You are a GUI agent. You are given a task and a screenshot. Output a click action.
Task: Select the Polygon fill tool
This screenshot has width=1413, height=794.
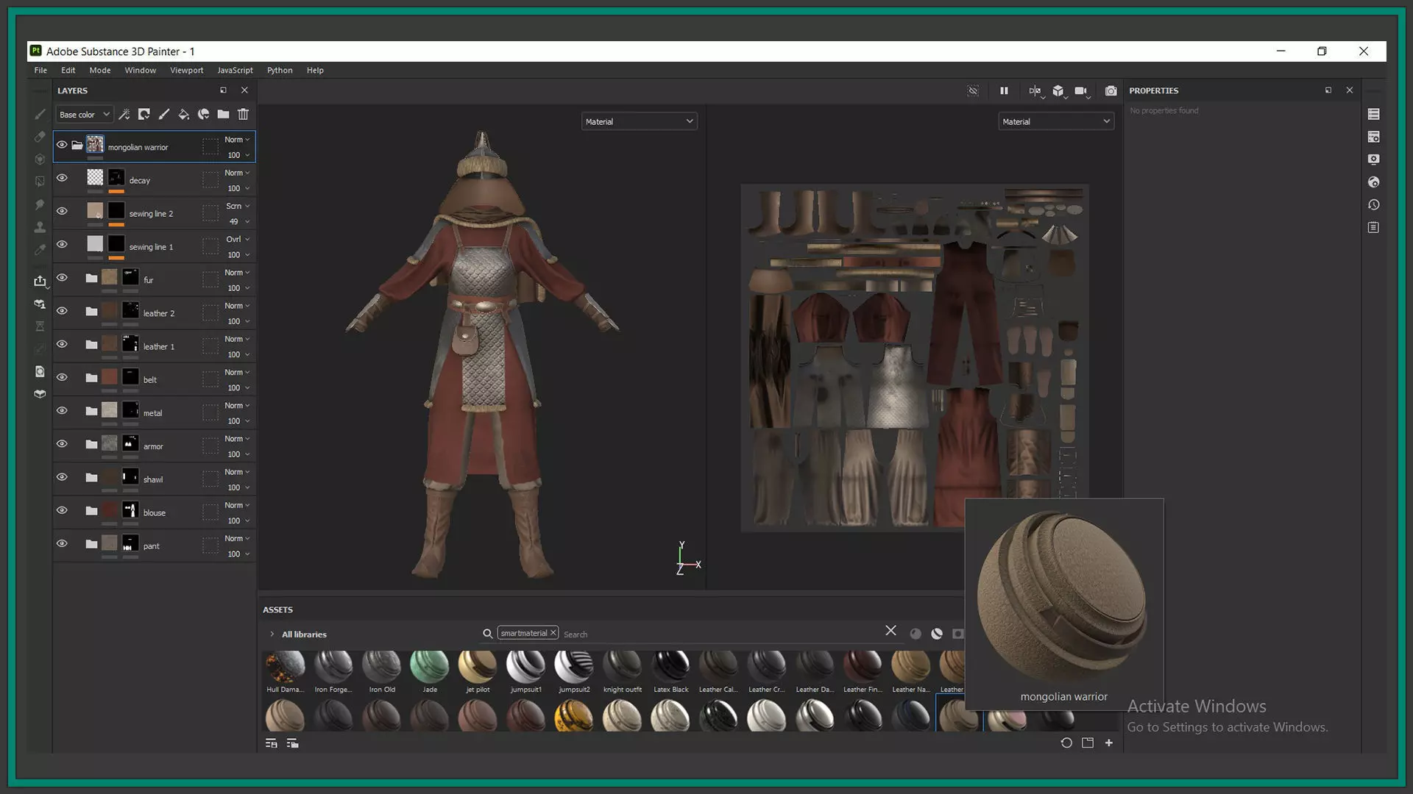click(40, 182)
